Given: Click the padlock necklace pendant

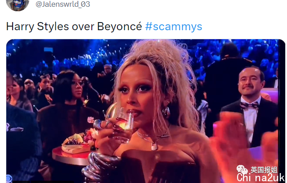Looking at the screenshot, I should pyautogui.click(x=154, y=146).
